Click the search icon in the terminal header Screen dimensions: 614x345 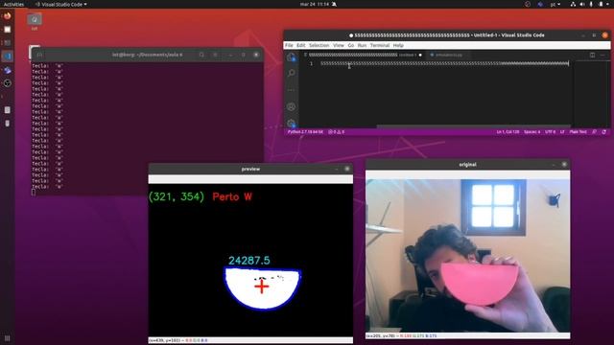point(201,55)
